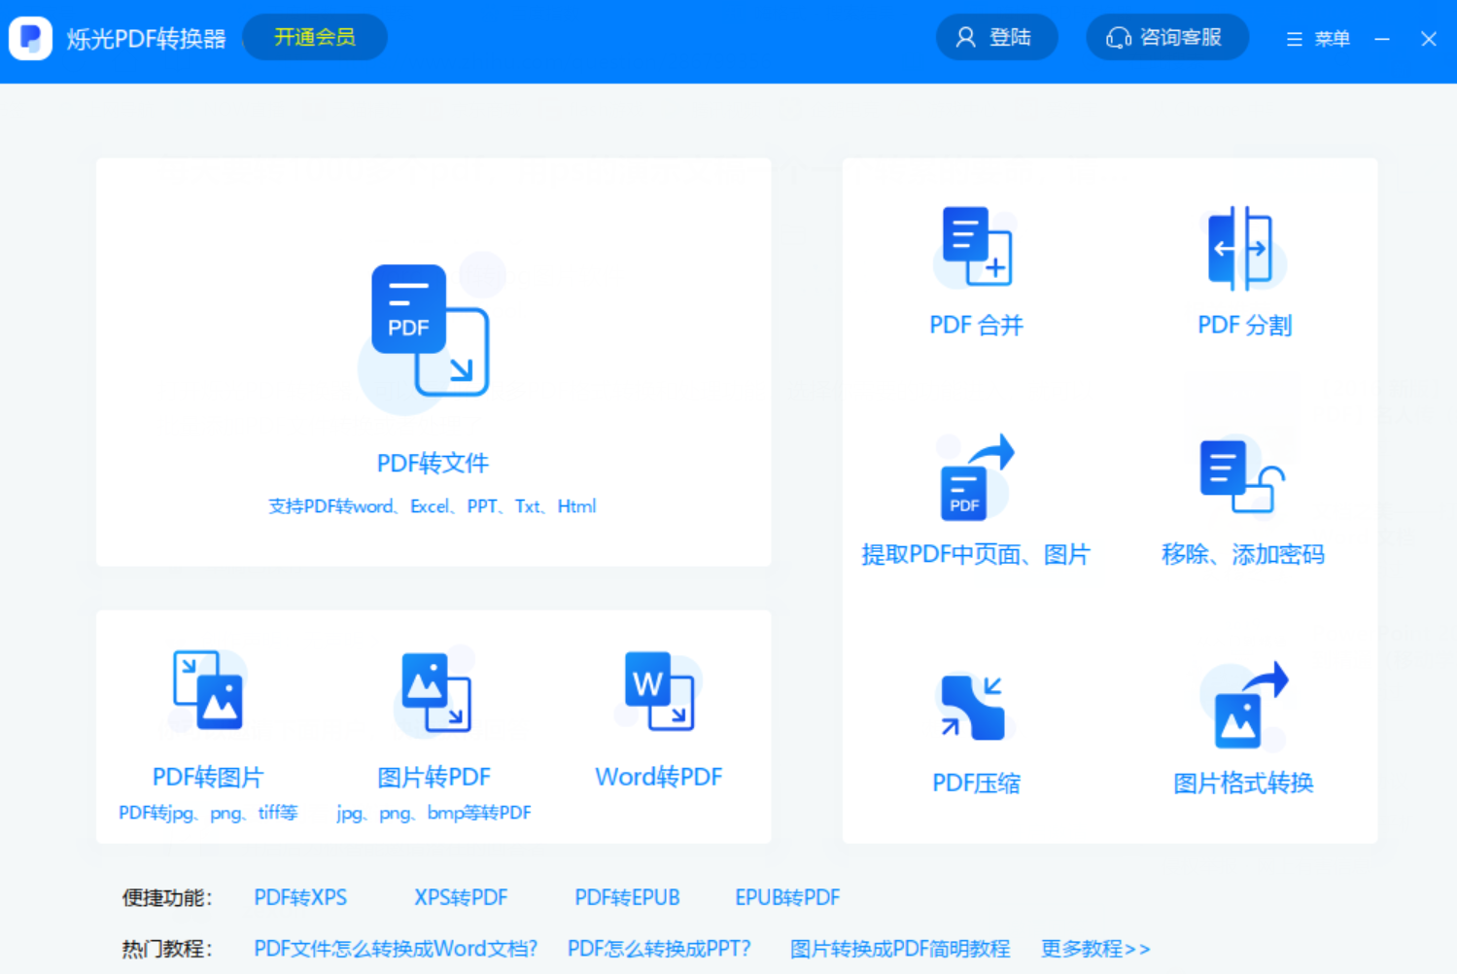This screenshot has width=1457, height=974.
Task: Contact support via 咨询客服 button
Action: pyautogui.click(x=1166, y=37)
